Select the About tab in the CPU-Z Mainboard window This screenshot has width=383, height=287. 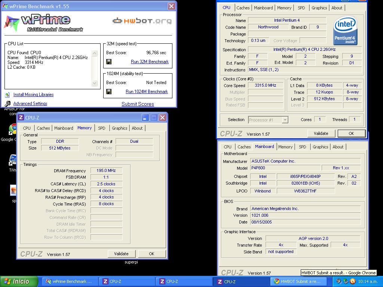tap(338, 147)
